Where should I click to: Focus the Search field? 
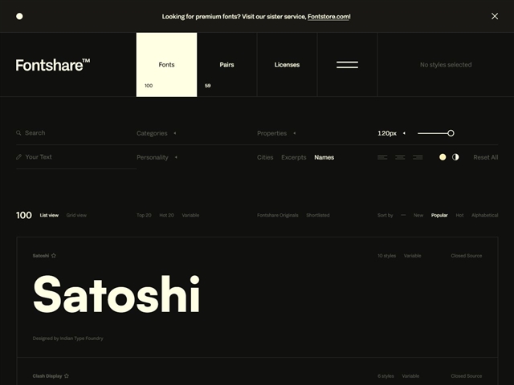(x=76, y=133)
